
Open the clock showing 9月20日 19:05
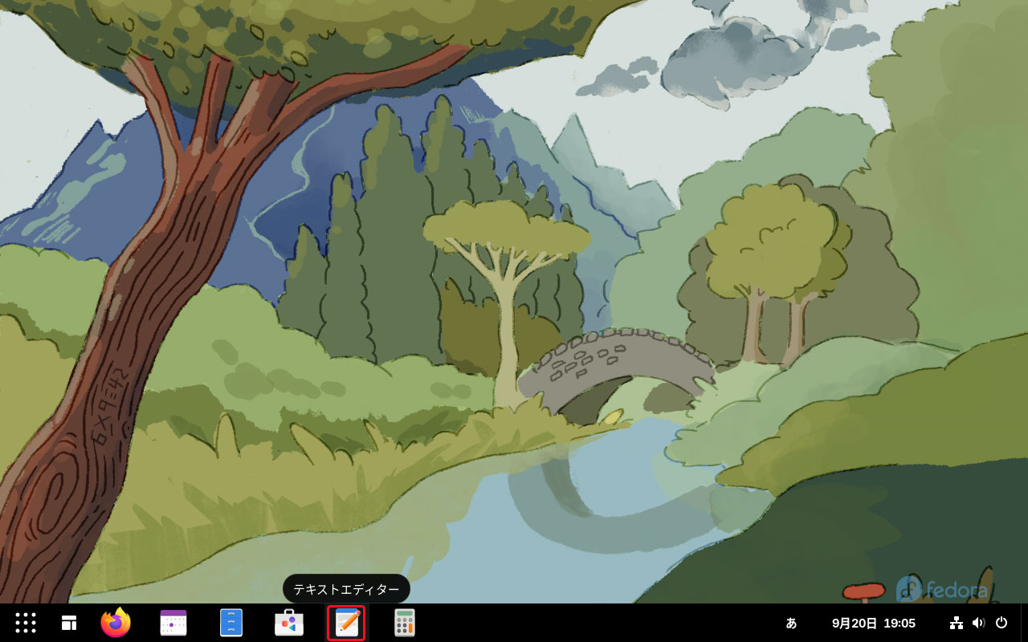click(x=874, y=623)
